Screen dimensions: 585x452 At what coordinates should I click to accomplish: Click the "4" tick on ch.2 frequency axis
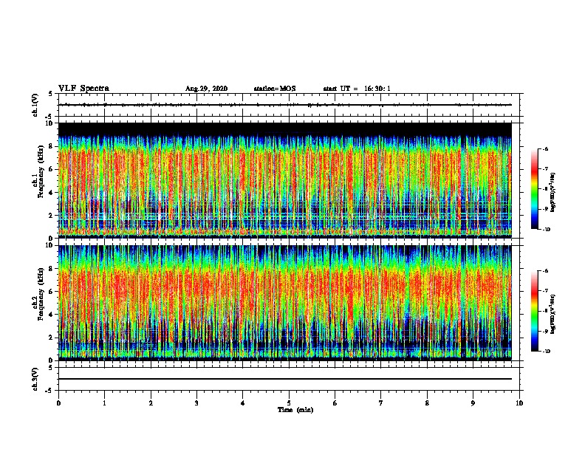click(50, 315)
